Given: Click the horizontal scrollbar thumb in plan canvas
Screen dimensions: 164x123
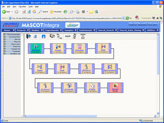Looking at the screenshot, I should point(62,116).
